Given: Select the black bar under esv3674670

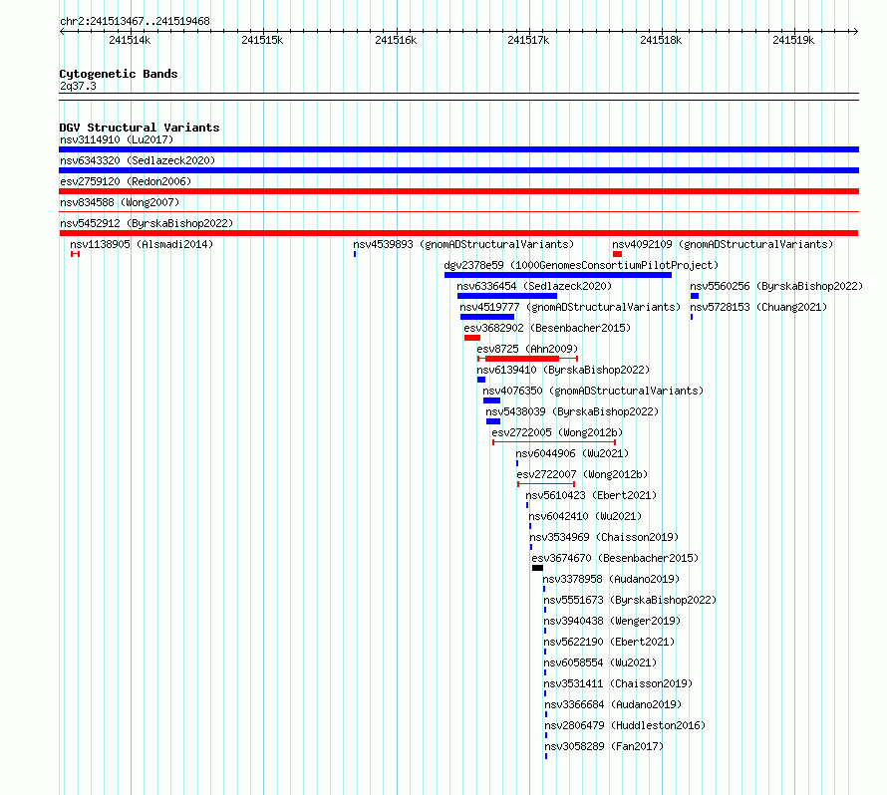Looking at the screenshot, I should point(537,568).
